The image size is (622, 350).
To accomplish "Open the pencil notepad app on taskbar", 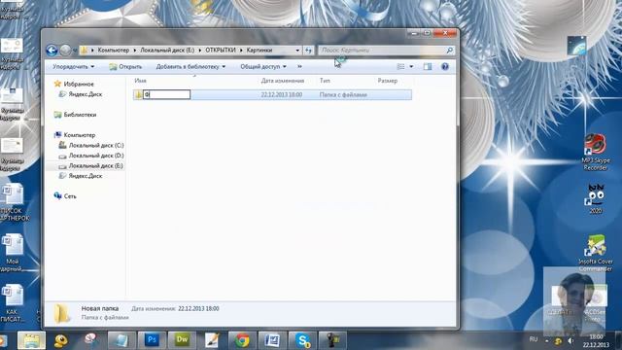I will point(212,340).
